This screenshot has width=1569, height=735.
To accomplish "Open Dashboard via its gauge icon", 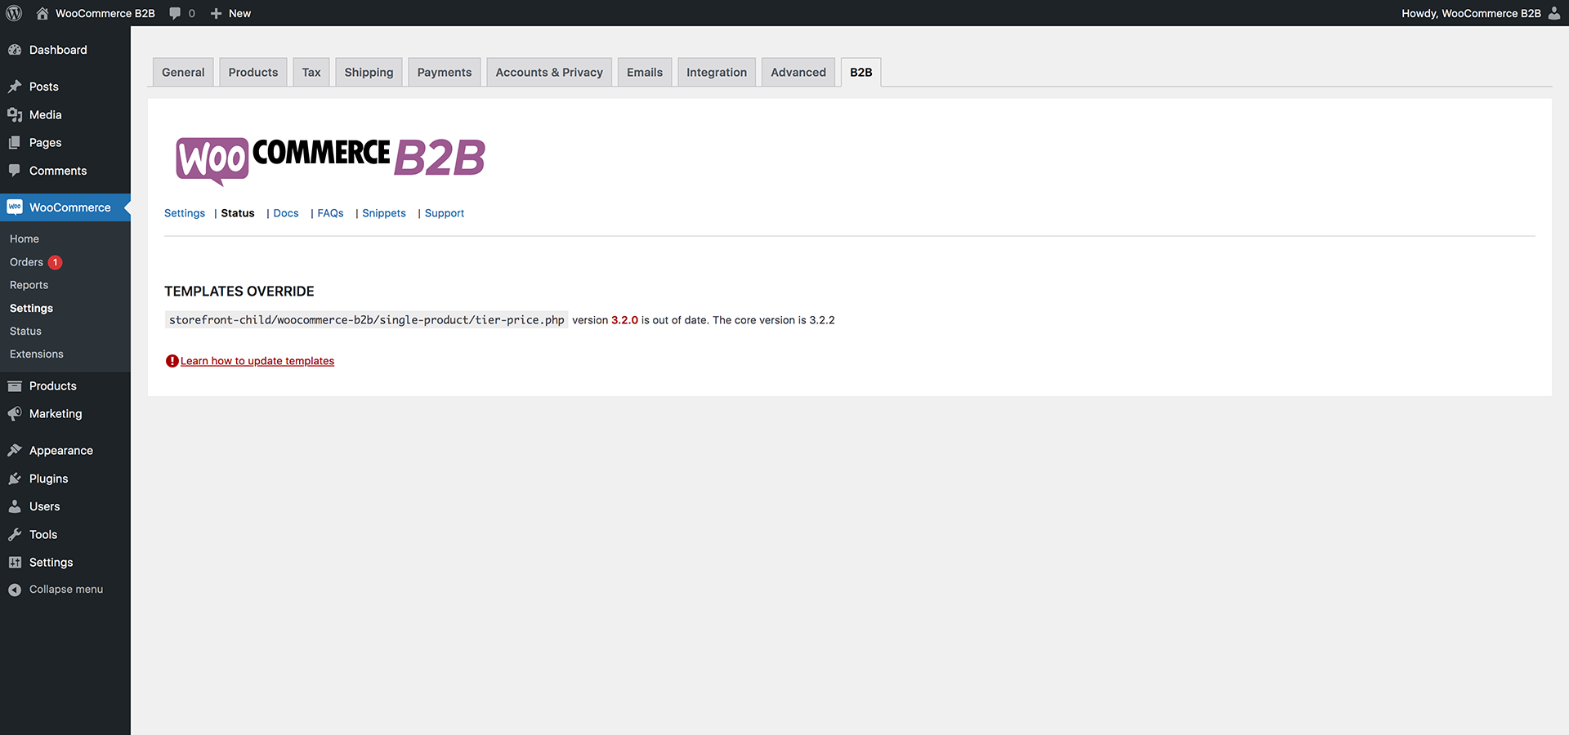I will pos(15,50).
